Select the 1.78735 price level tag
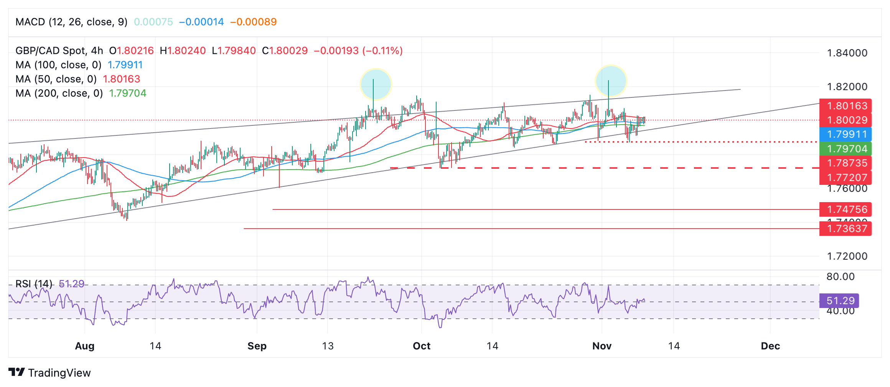 click(845, 163)
